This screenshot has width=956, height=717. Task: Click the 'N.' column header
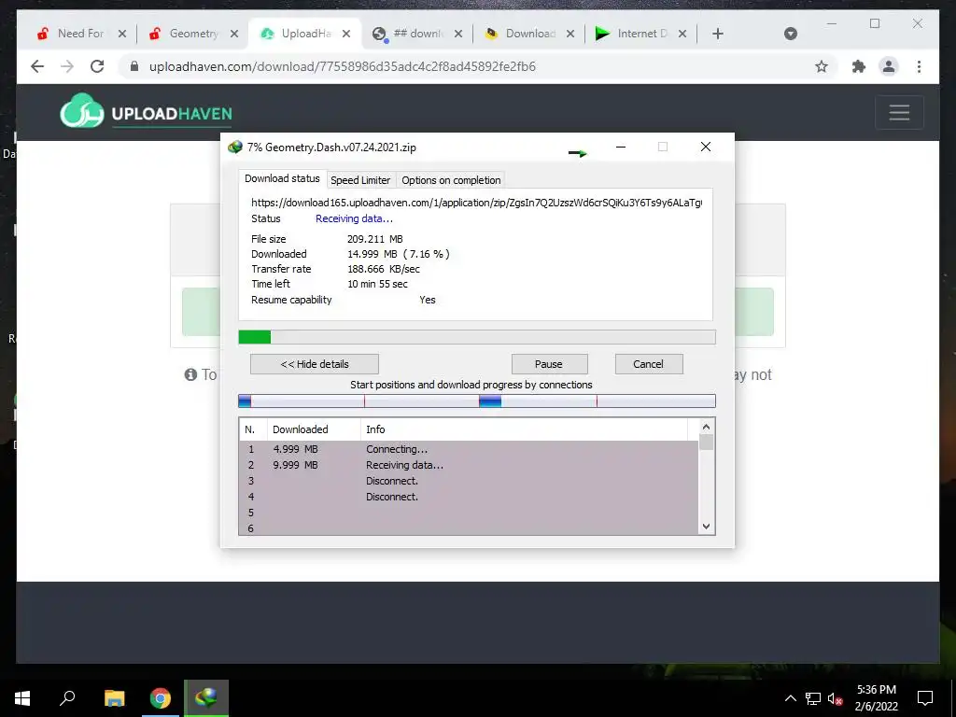click(253, 429)
